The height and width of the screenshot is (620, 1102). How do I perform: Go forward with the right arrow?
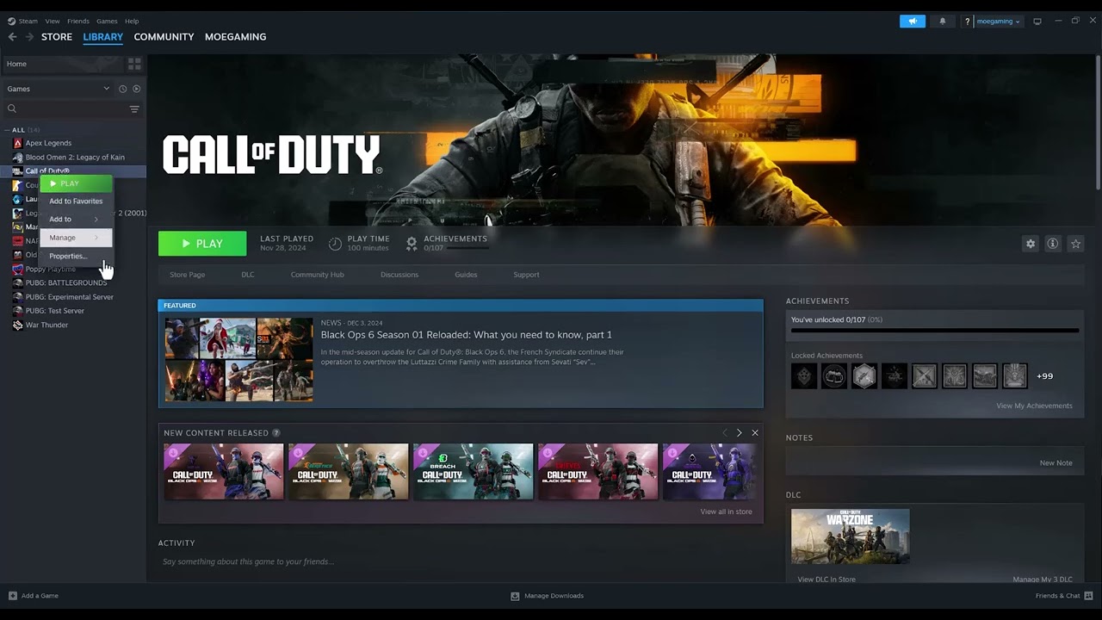pyautogui.click(x=29, y=37)
